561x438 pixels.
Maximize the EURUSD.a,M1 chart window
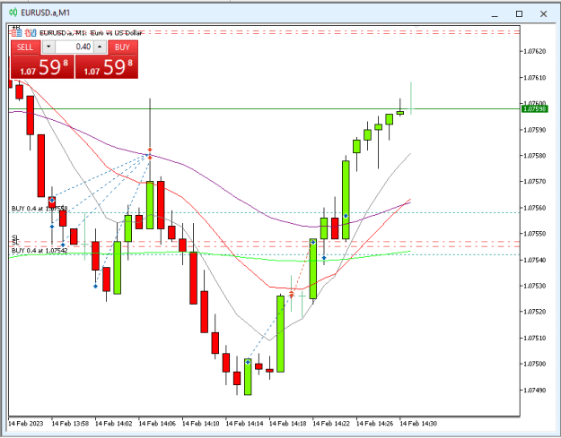tap(519, 14)
